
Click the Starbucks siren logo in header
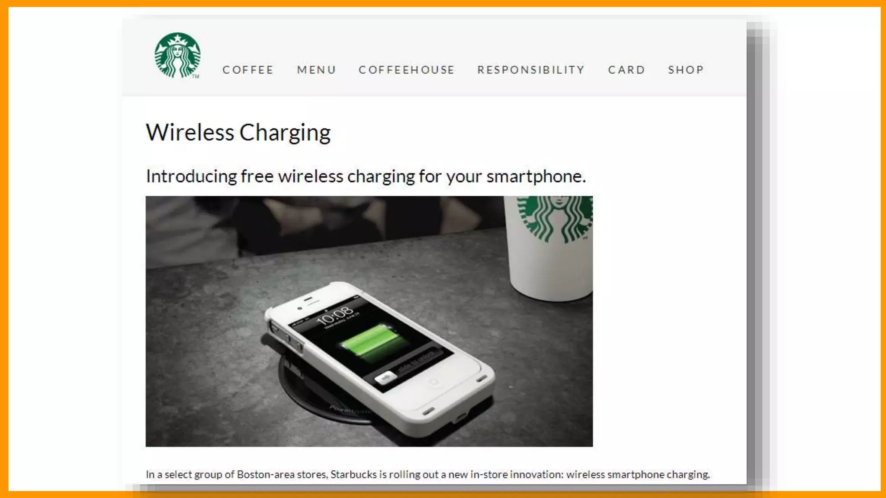177,55
